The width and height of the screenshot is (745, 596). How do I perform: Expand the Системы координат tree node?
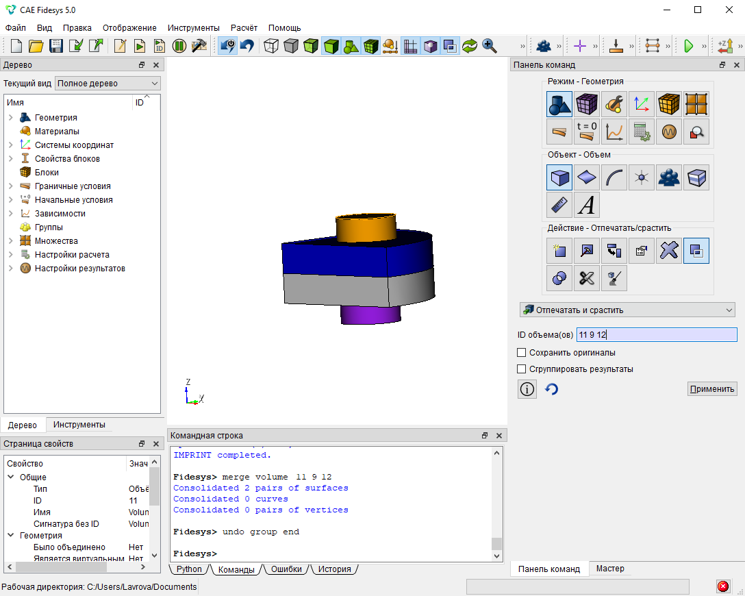tap(10, 145)
